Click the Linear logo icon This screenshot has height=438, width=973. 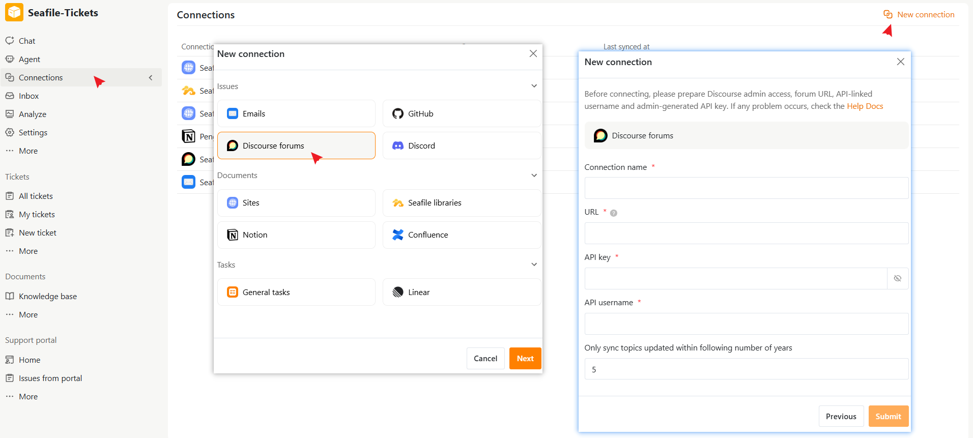pyautogui.click(x=398, y=292)
